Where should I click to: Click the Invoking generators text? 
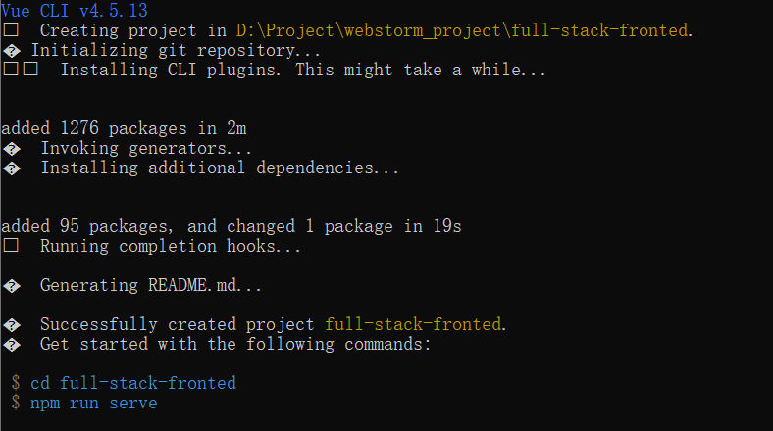point(145,148)
